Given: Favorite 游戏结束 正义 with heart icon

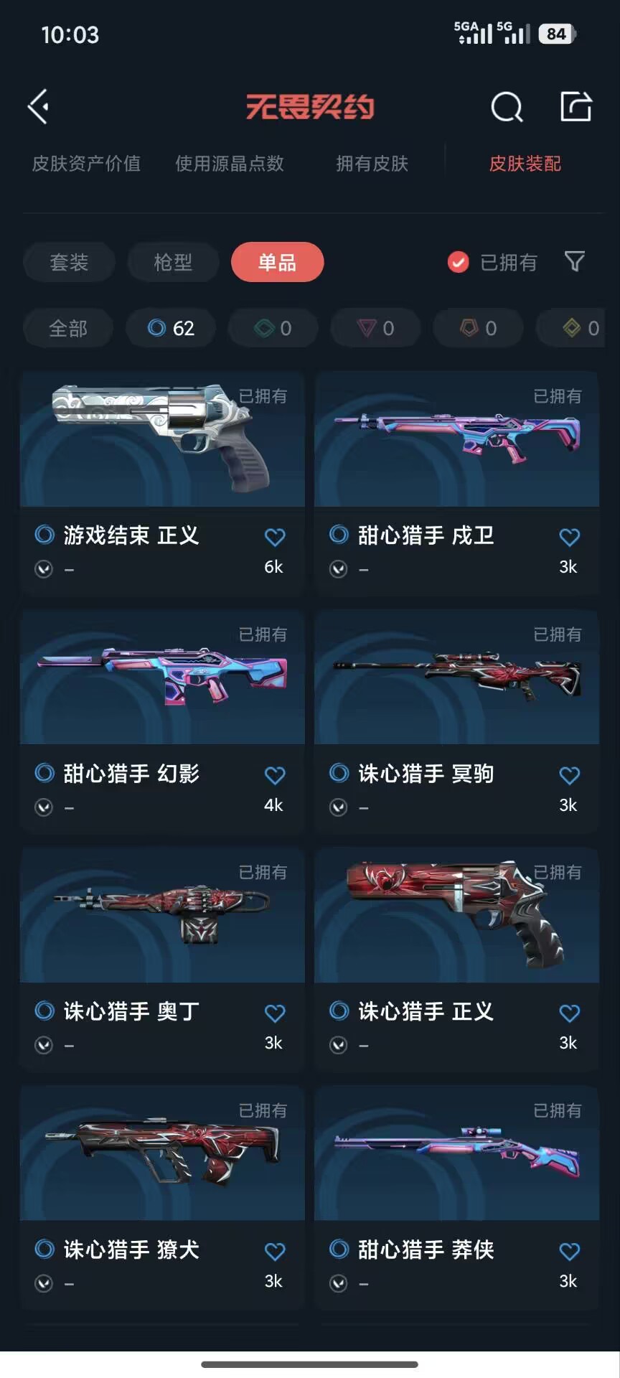Looking at the screenshot, I should coord(275,536).
